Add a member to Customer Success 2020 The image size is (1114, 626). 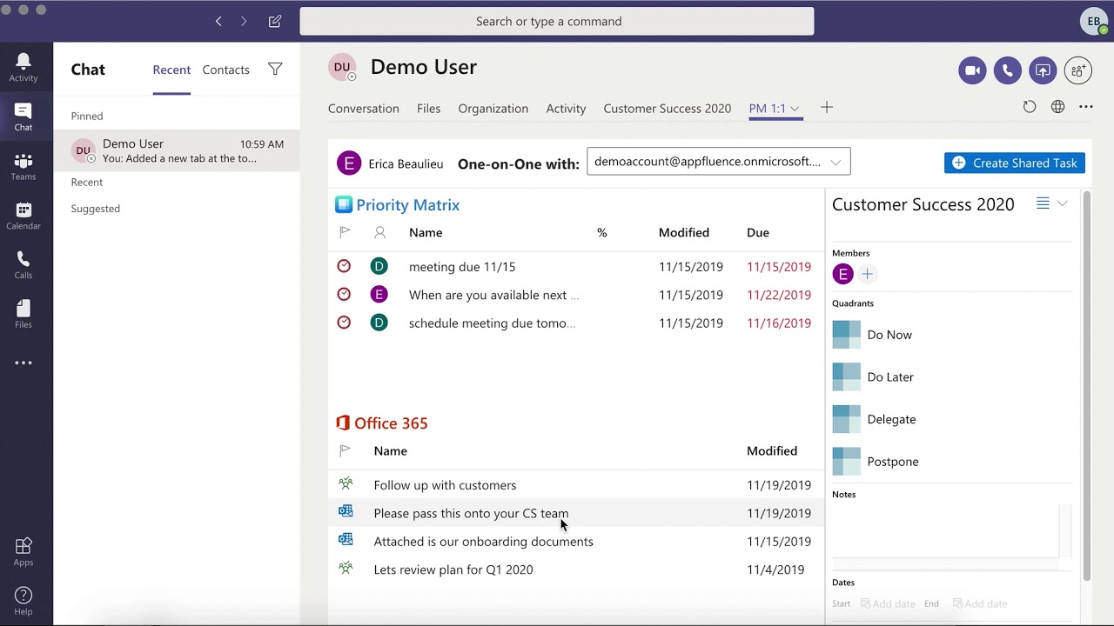[867, 275]
